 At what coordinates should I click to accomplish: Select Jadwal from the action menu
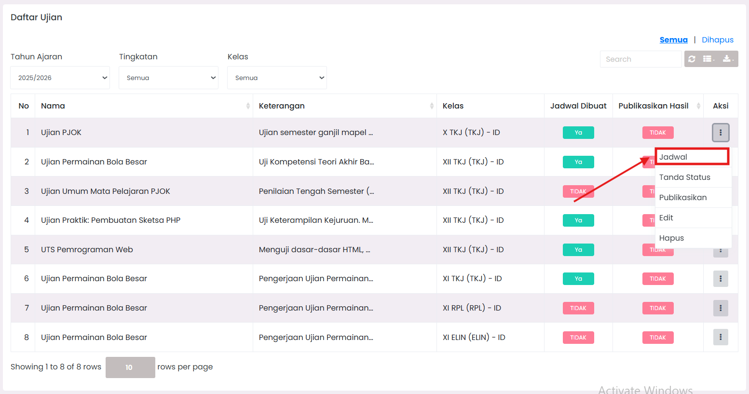click(692, 157)
